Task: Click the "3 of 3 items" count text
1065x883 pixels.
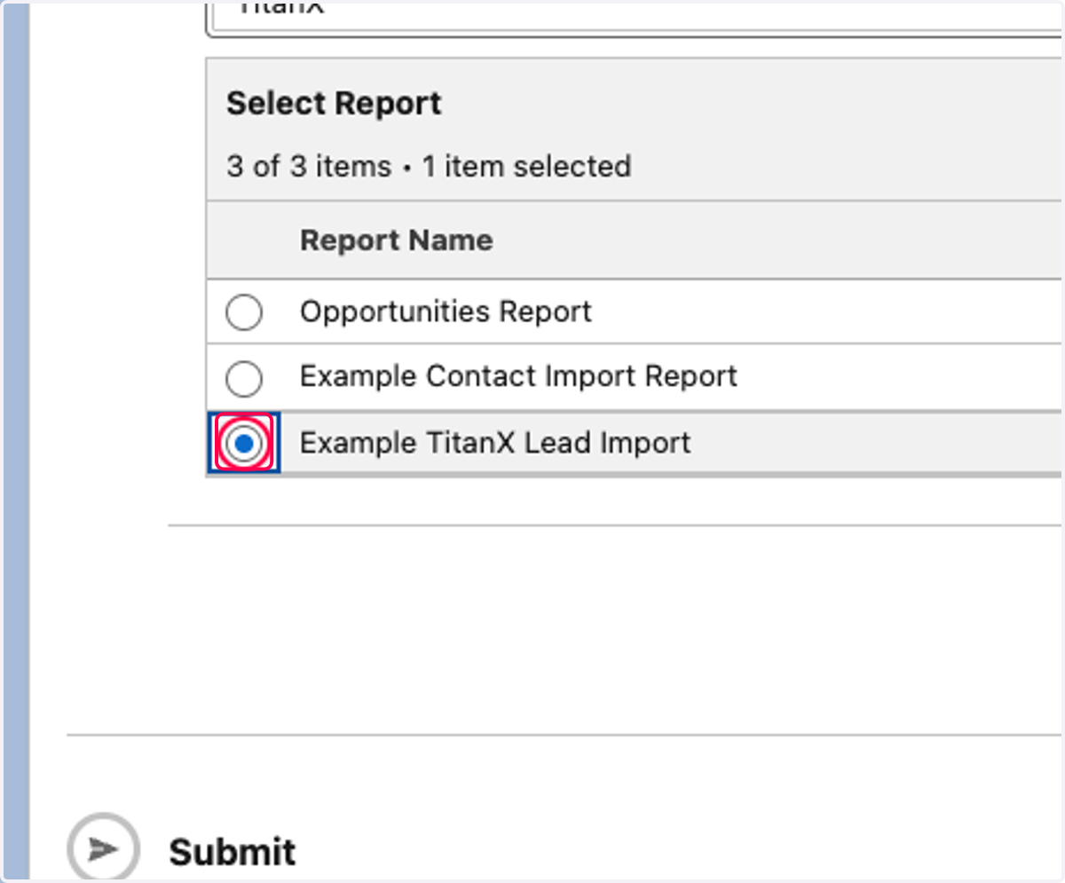Action: [x=309, y=166]
